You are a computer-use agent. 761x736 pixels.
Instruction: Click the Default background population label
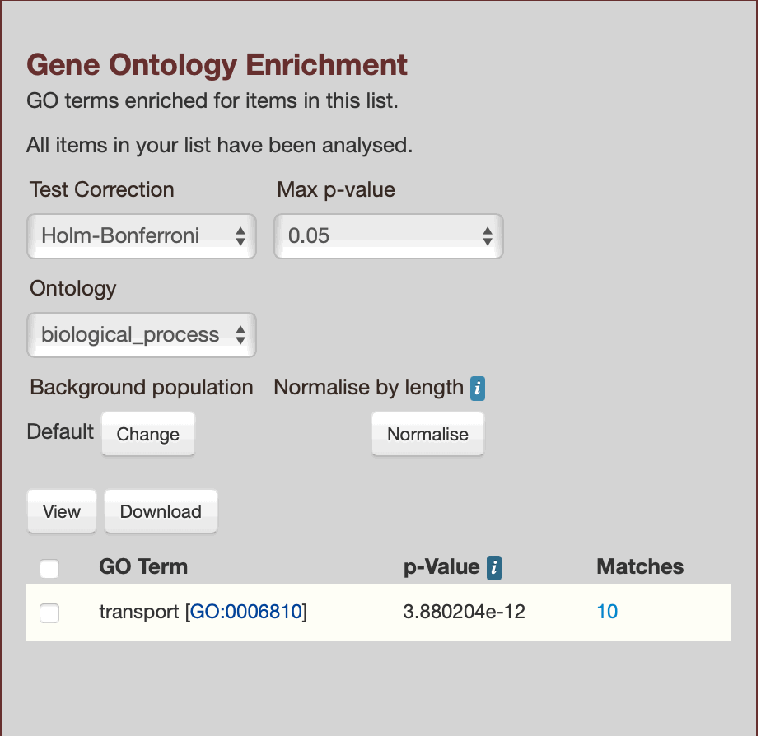click(60, 432)
